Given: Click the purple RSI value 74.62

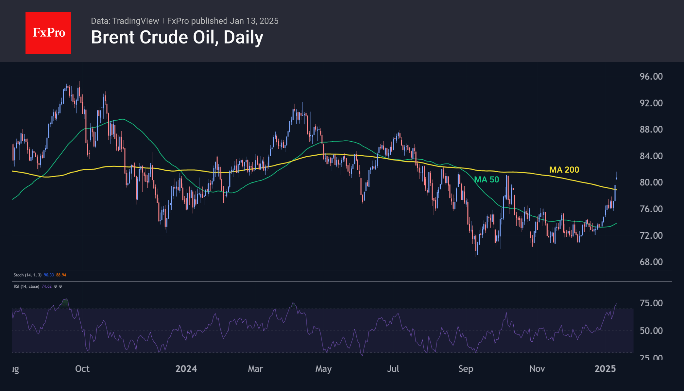Looking at the screenshot, I should click(46, 286).
